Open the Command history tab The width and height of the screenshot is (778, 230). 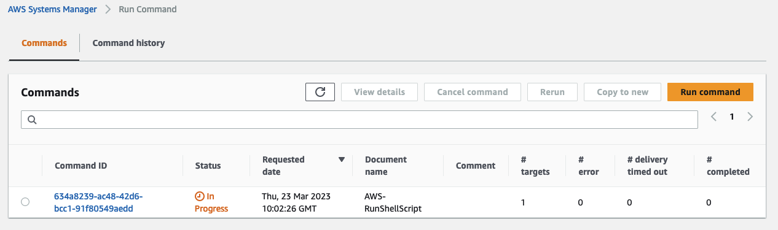point(128,43)
